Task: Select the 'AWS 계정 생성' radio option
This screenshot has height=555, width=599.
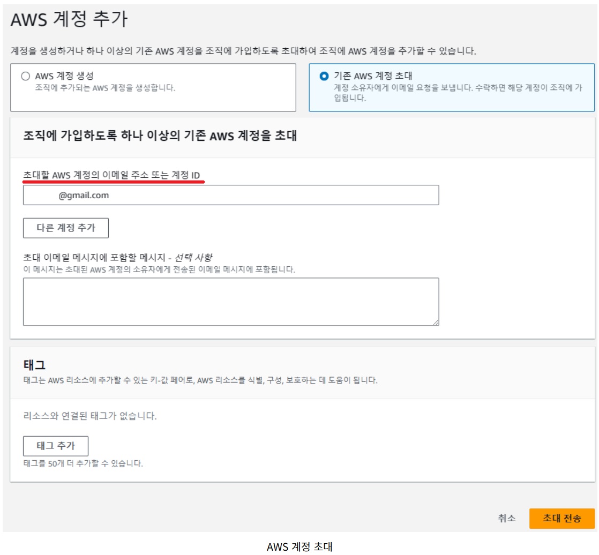Action: coord(26,76)
